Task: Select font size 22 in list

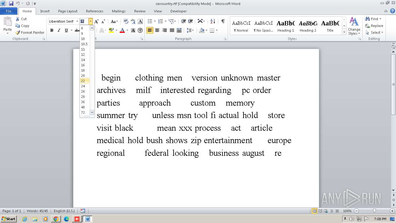Action: click(x=85, y=81)
